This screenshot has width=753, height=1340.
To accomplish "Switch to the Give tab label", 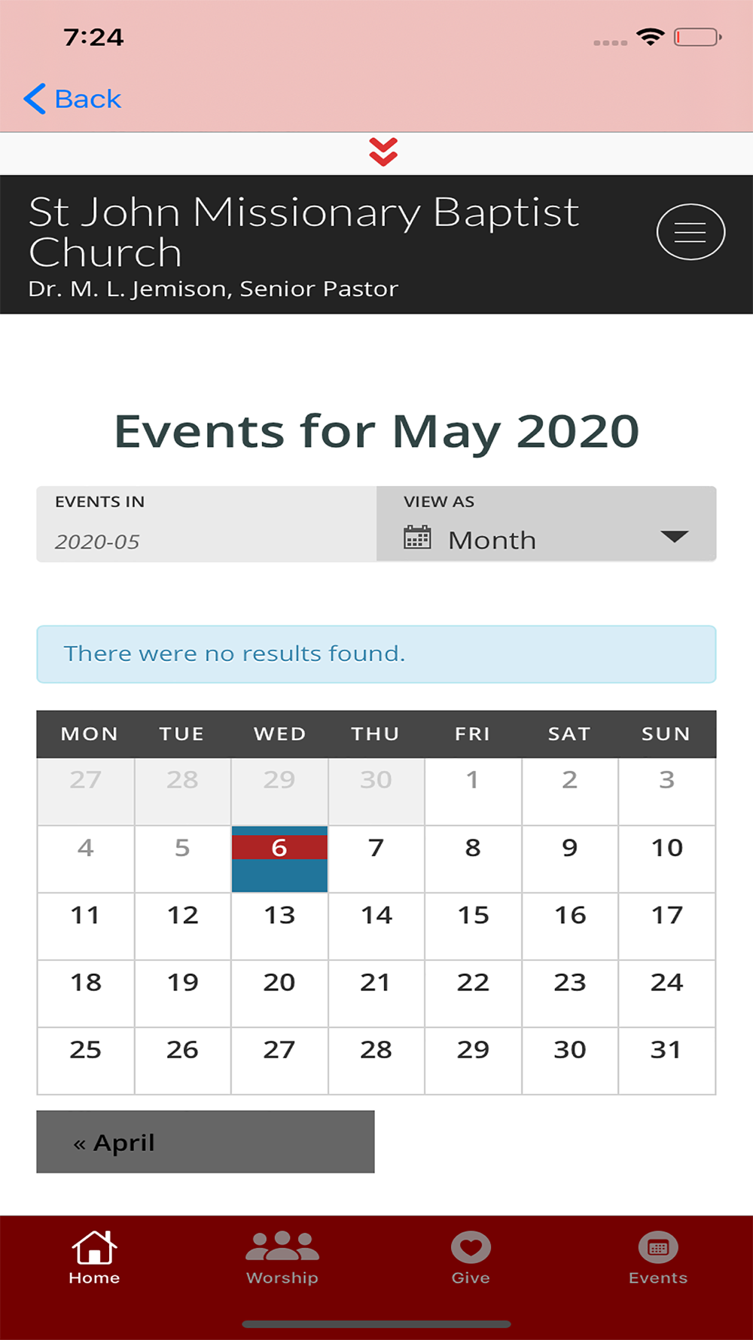I will (x=471, y=1278).
